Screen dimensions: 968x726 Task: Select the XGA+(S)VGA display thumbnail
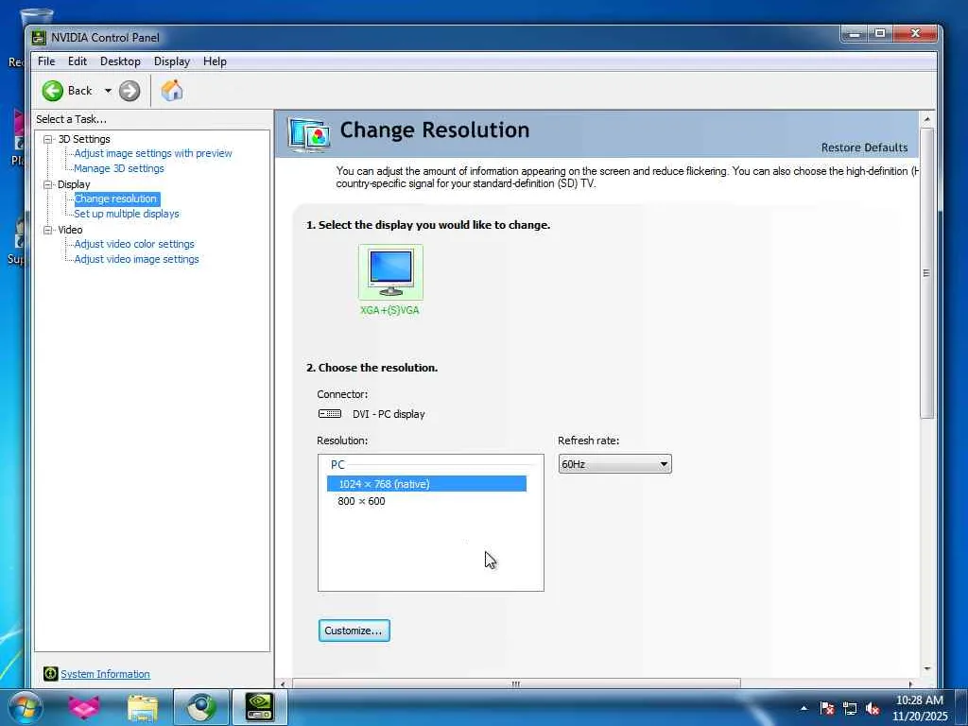pyautogui.click(x=390, y=272)
